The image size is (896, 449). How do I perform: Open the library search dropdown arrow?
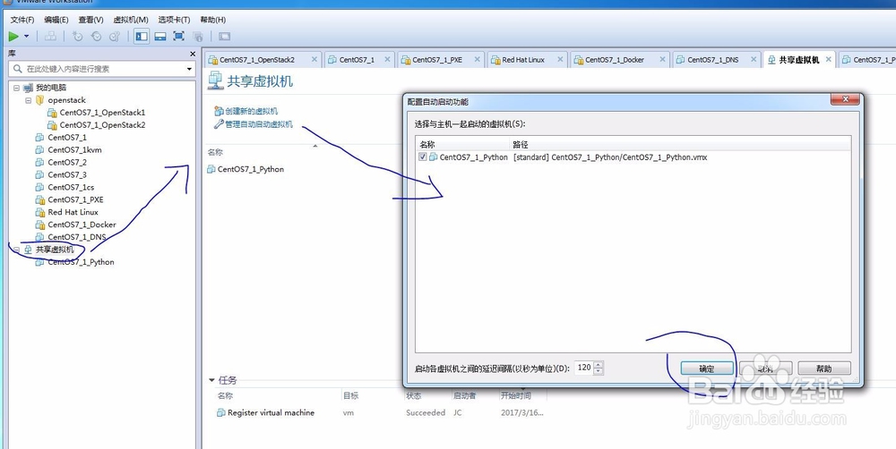point(189,69)
